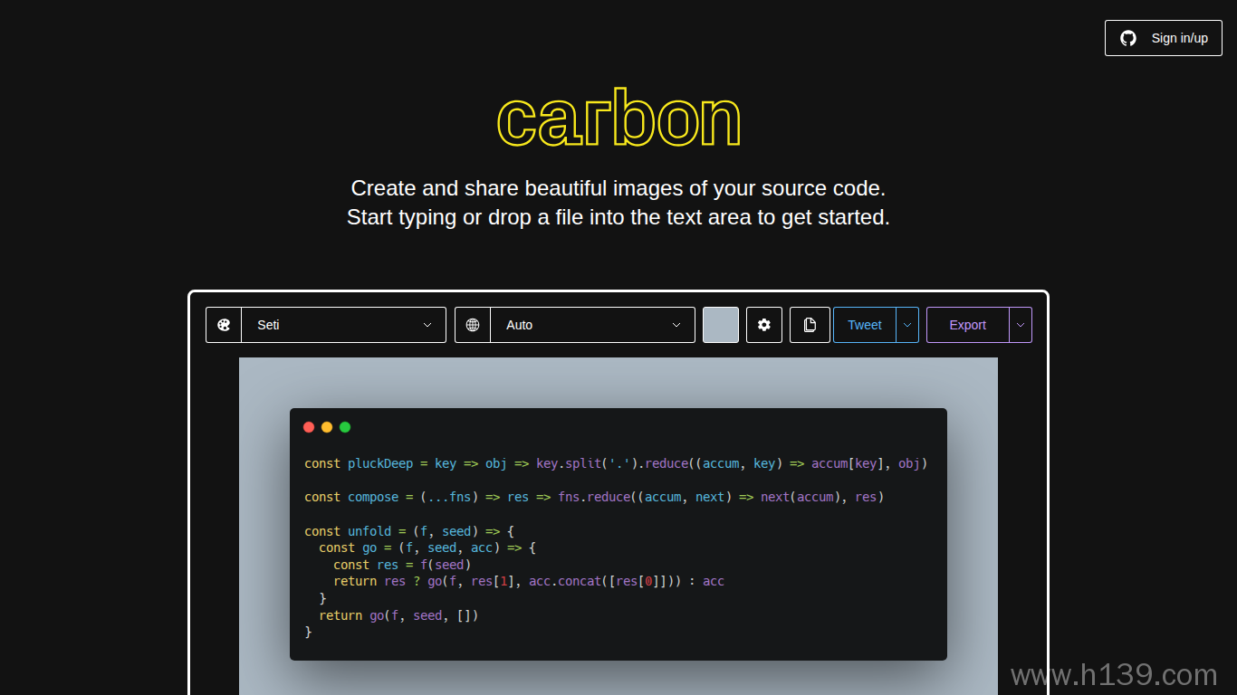Click the 'Start typing or drop a file' text
1237x695 pixels.
618,217
